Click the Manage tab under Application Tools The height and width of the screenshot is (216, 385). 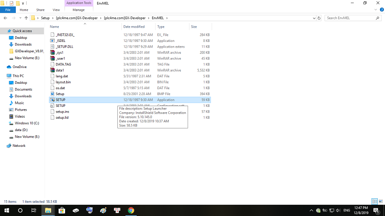click(x=79, y=10)
